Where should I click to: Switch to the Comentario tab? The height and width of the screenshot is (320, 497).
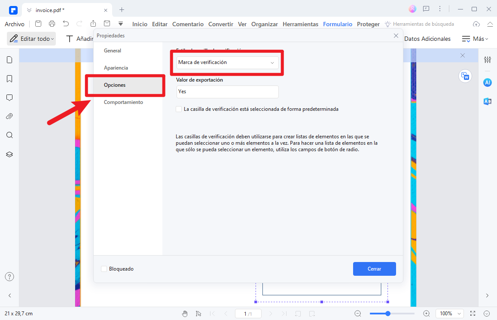(188, 24)
